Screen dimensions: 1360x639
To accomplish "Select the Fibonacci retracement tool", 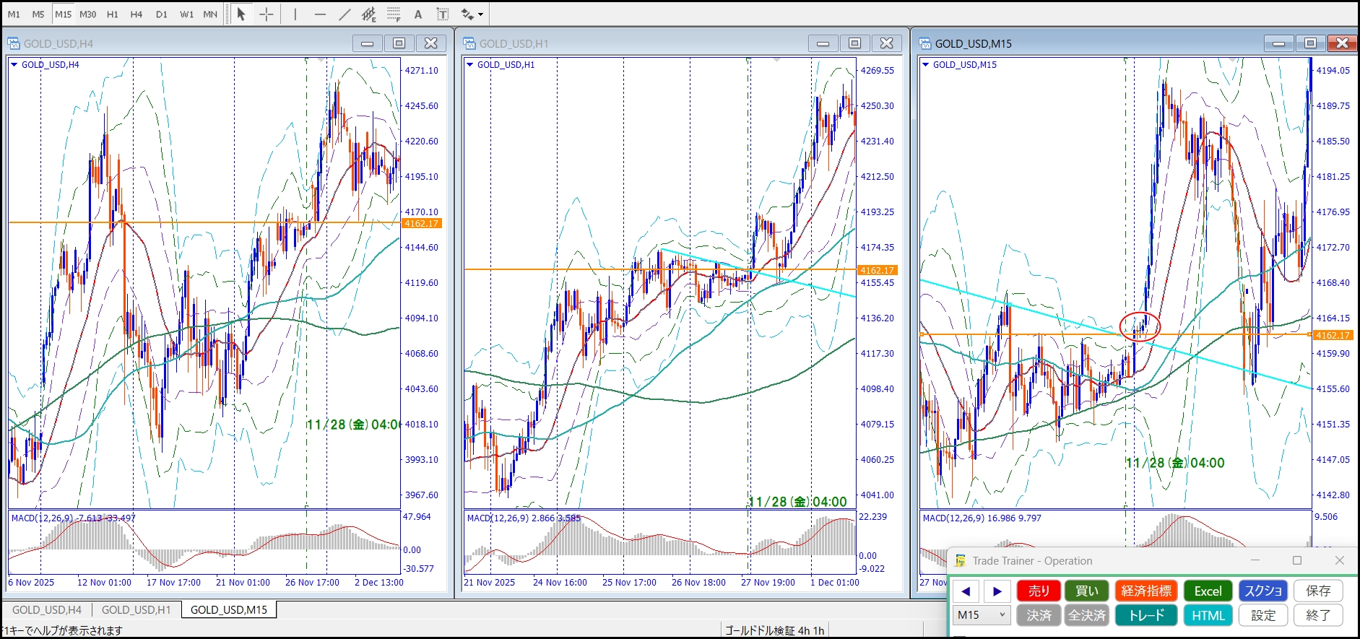I will (x=394, y=14).
